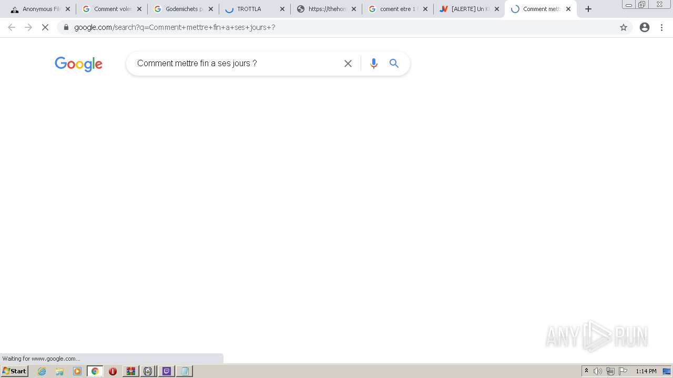This screenshot has width=673, height=378.
Task: Close the https://thehon tab
Action: coord(354,9)
